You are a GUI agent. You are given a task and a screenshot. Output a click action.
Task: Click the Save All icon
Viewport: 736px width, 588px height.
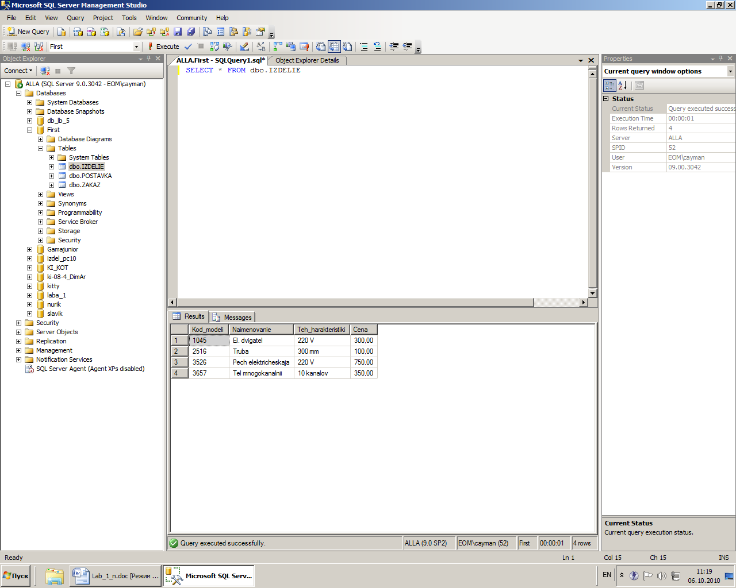191,32
